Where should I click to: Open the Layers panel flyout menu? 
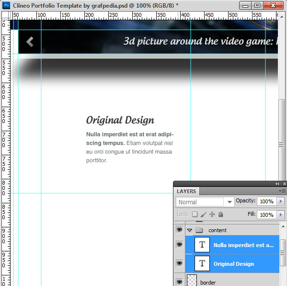point(282,191)
